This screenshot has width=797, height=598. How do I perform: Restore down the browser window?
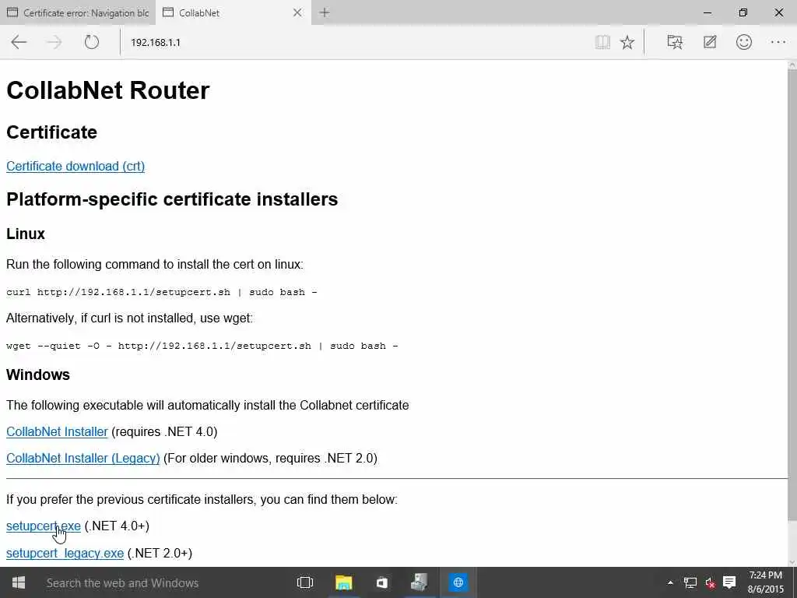click(x=743, y=12)
